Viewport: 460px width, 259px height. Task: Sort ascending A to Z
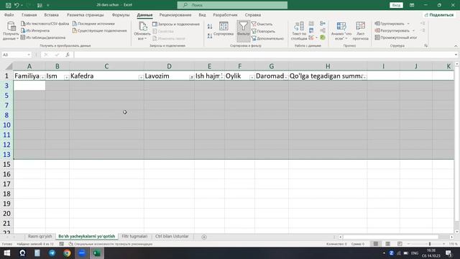(210, 27)
